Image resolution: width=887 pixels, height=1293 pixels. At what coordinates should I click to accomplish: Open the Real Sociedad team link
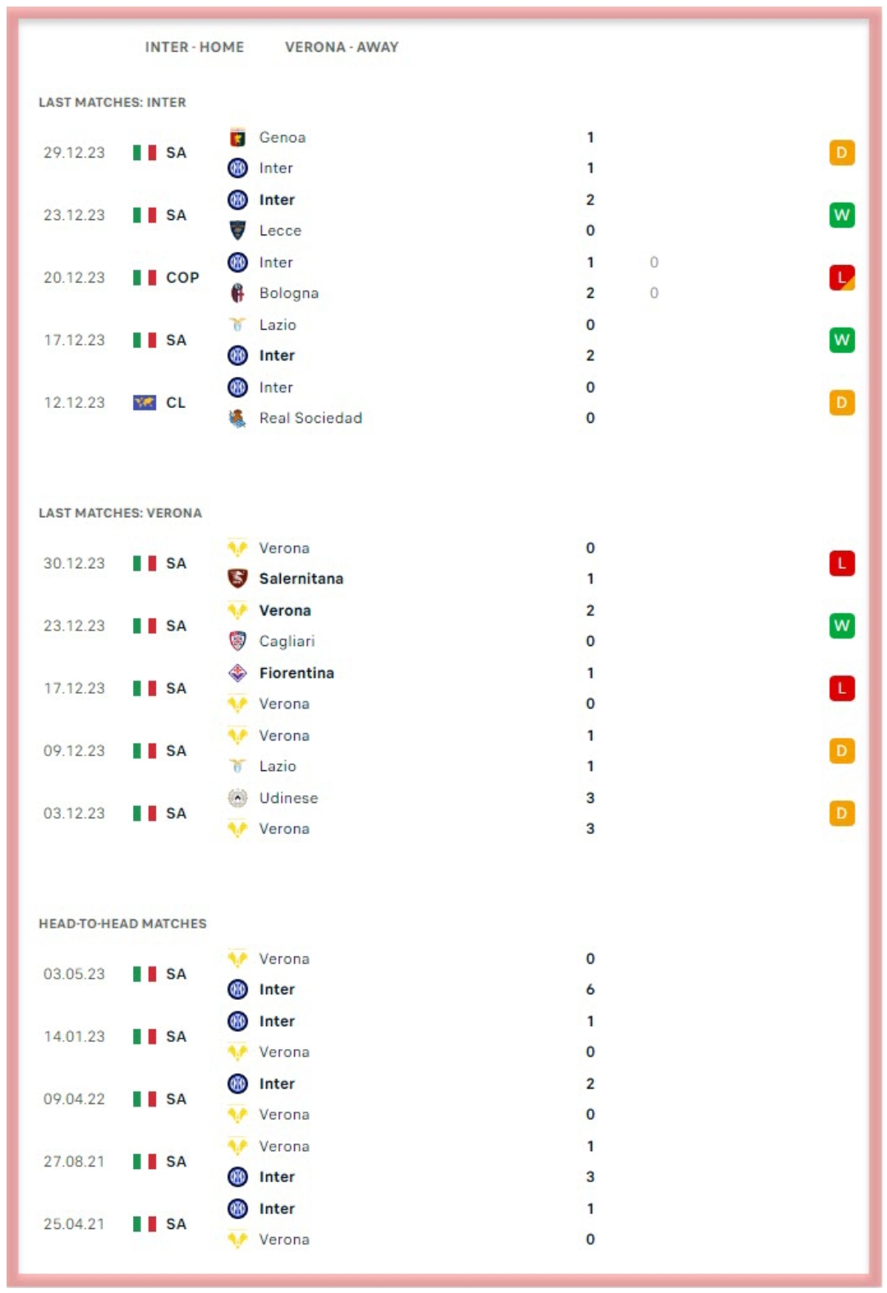310,418
